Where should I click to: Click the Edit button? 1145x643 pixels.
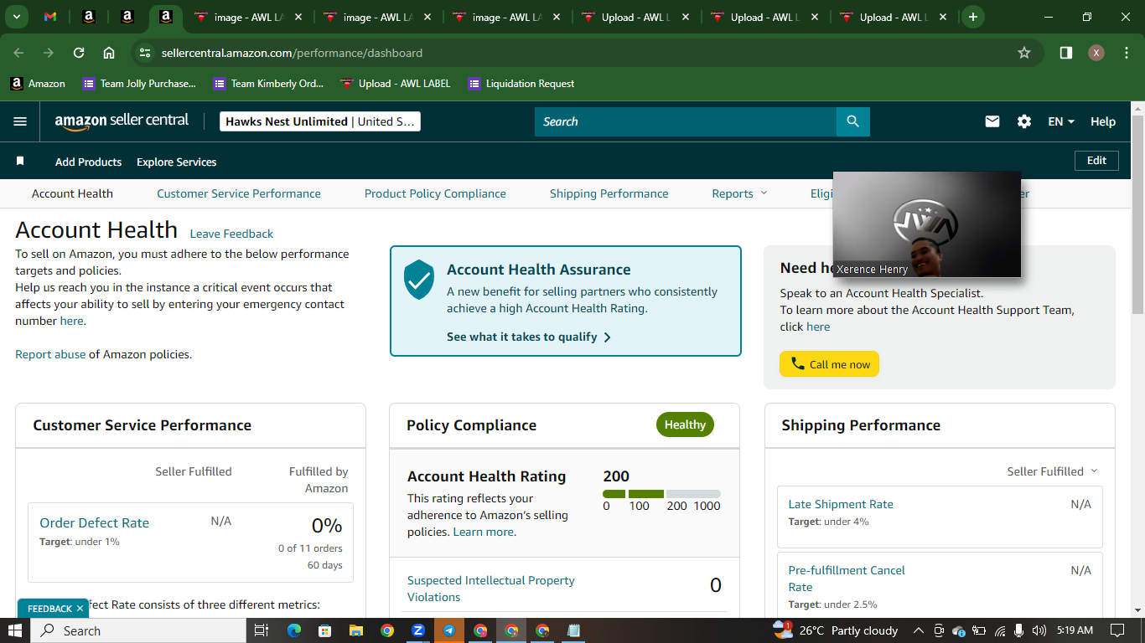(1096, 161)
